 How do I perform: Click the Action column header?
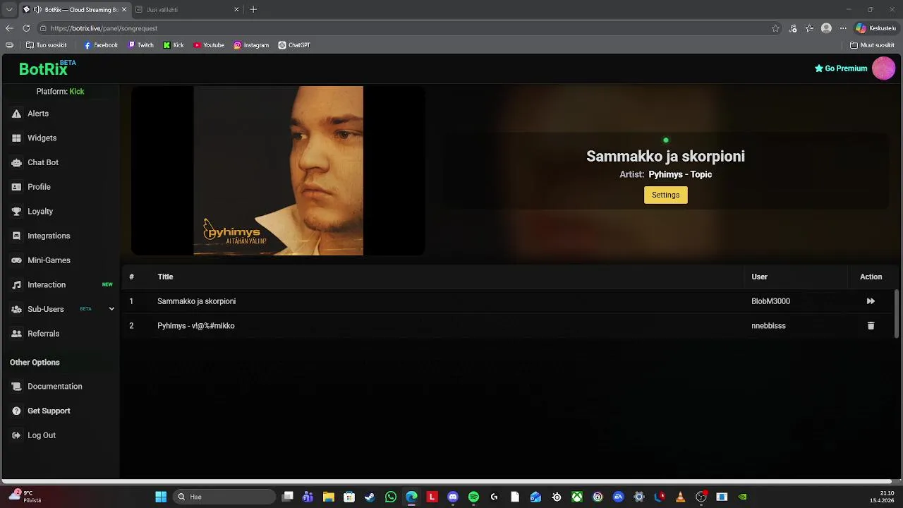click(871, 277)
